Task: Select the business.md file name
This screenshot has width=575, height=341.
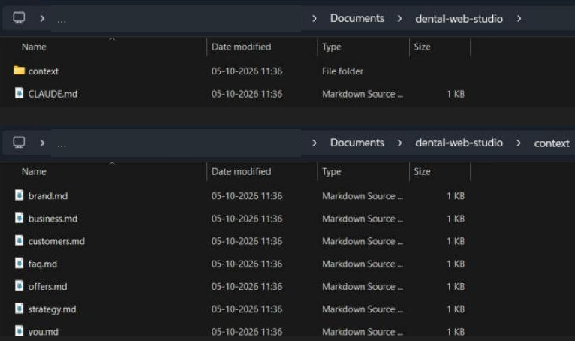Action: [53, 219]
